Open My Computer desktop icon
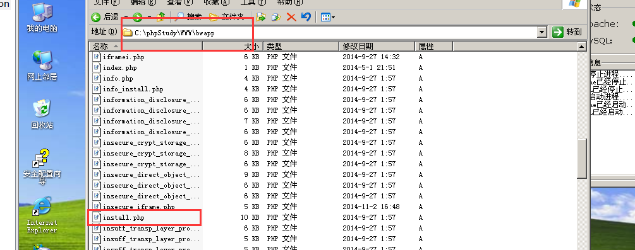This screenshot has width=635, height=250. point(42,18)
